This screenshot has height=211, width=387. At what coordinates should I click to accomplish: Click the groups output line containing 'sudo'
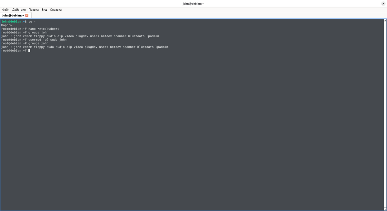click(85, 47)
